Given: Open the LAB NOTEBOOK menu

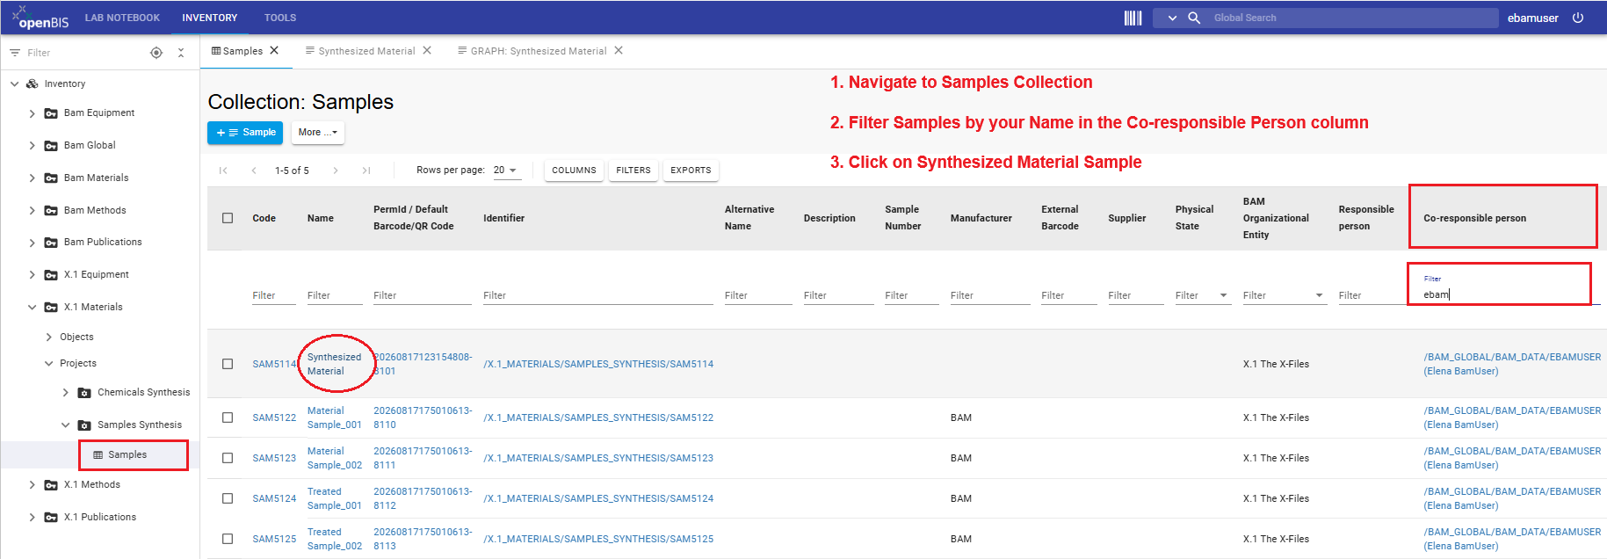Looking at the screenshot, I should (x=122, y=18).
